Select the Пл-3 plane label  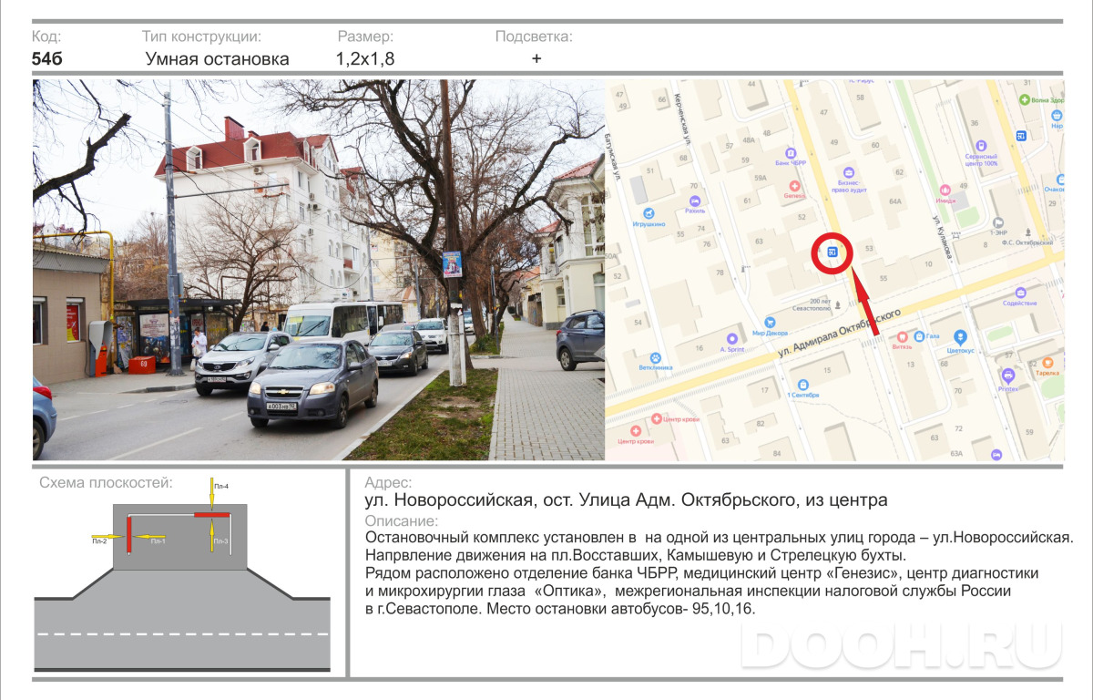pyautogui.click(x=221, y=541)
